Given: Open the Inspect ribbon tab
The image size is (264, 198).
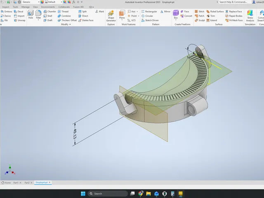Looking at the screenshot, I should pyautogui.click(x=6, y=7).
